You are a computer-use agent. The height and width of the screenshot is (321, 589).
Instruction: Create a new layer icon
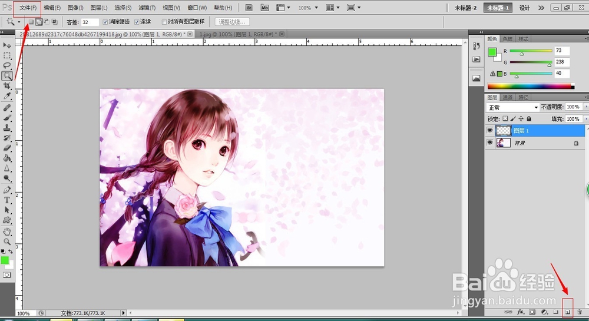click(568, 312)
